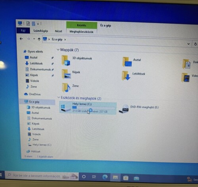The width and height of the screenshot is (198, 187).
Task: Click the computer icon in the title bar
Action: coord(20,23)
